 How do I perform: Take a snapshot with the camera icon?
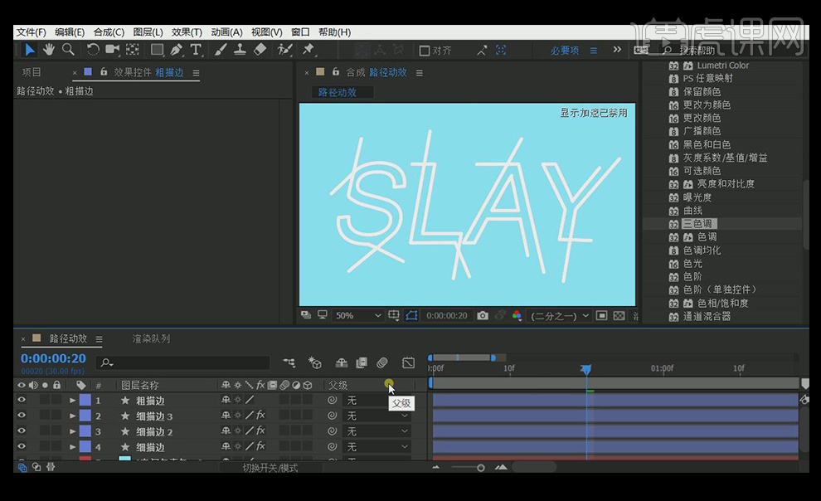click(482, 316)
